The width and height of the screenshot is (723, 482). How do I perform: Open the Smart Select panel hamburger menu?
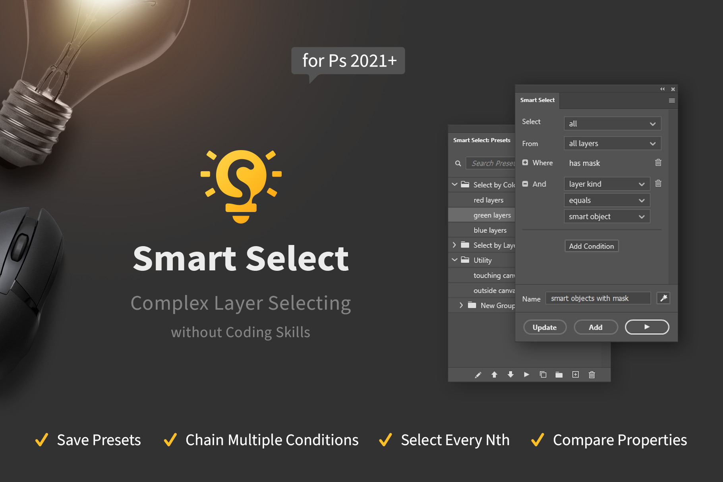[672, 100]
